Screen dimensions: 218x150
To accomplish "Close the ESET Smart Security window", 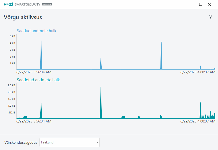I will pos(209,4).
